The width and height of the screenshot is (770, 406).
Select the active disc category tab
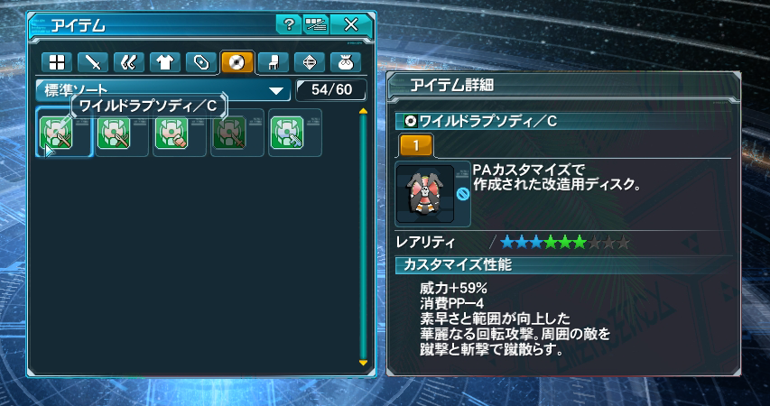point(237,63)
